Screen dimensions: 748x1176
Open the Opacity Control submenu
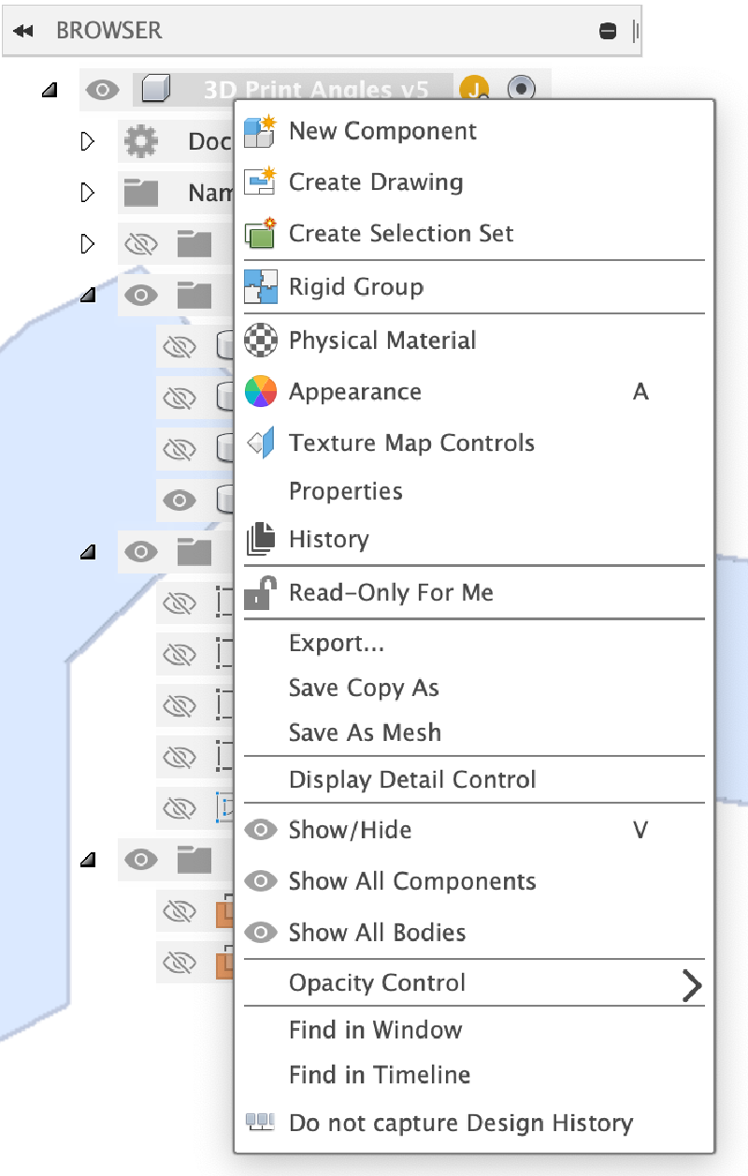(x=473, y=982)
